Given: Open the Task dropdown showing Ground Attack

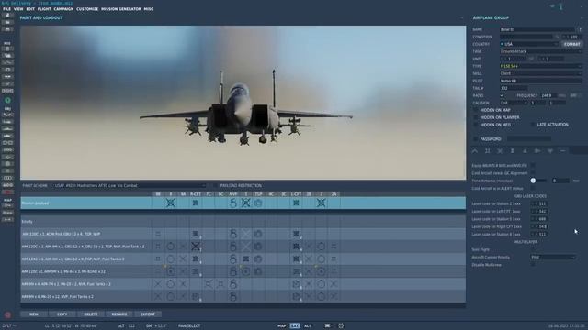Looking at the screenshot, I should point(540,51).
